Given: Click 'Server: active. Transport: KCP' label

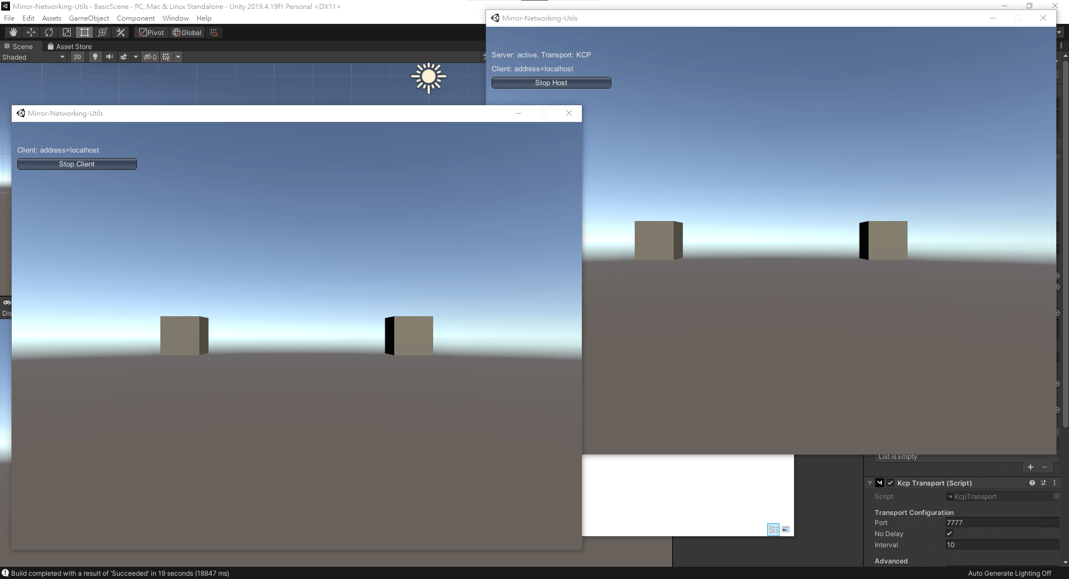Looking at the screenshot, I should click(x=541, y=55).
